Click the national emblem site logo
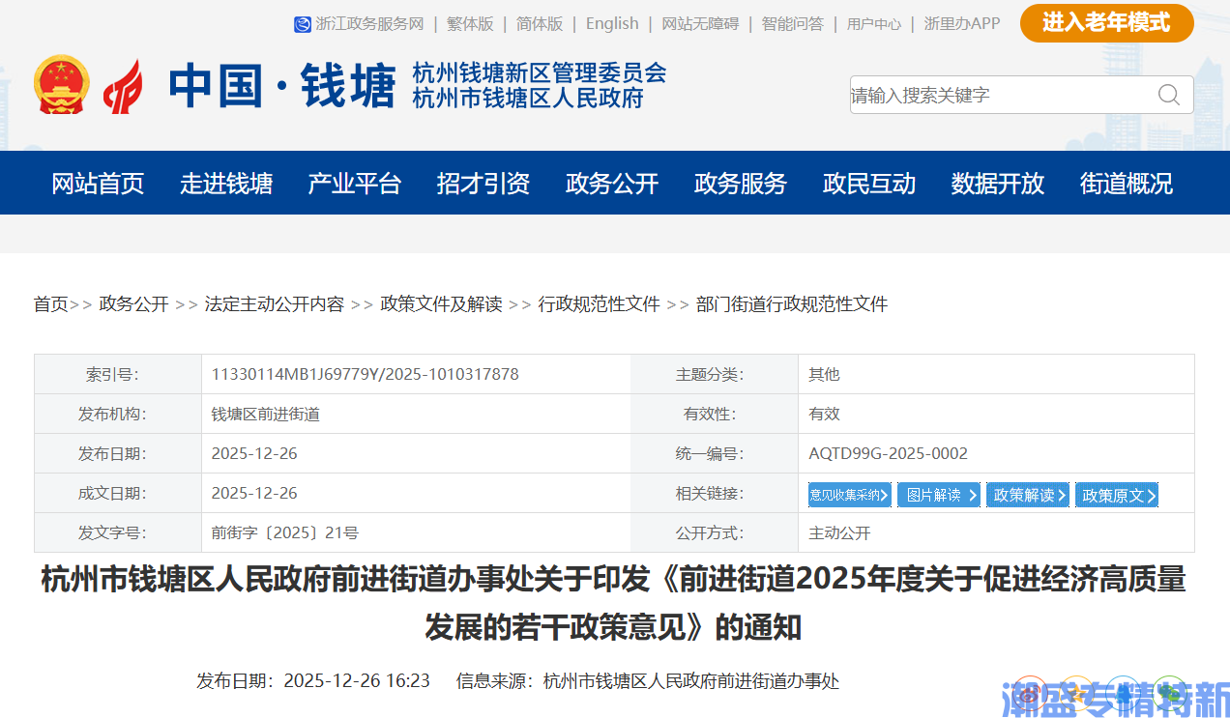This screenshot has height=718, width=1230. (63, 84)
